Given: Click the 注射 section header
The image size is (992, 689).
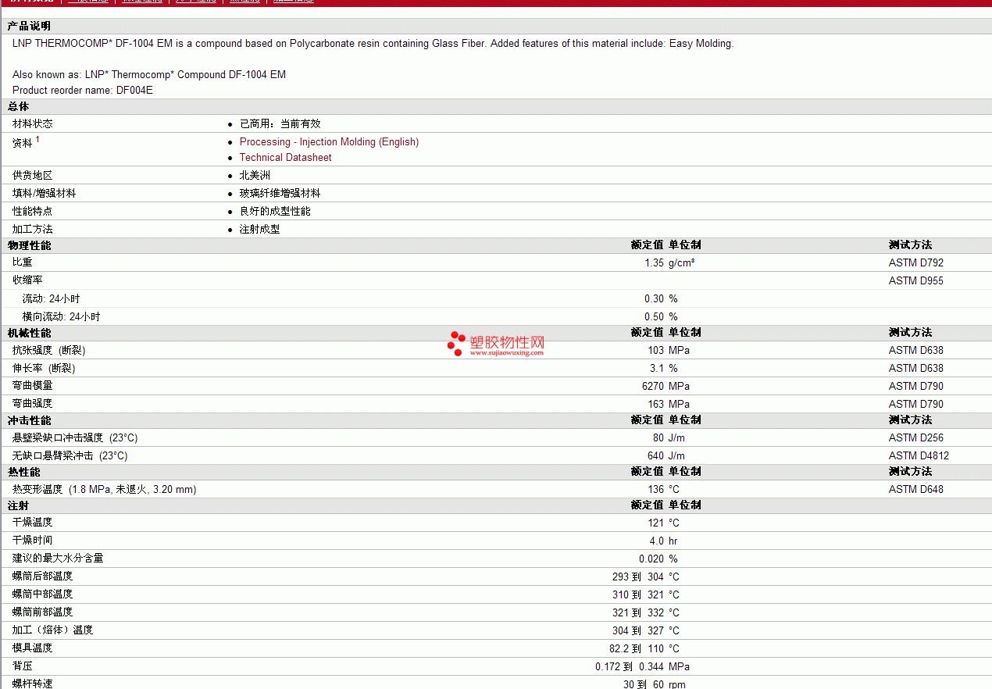Looking at the screenshot, I should (19, 505).
